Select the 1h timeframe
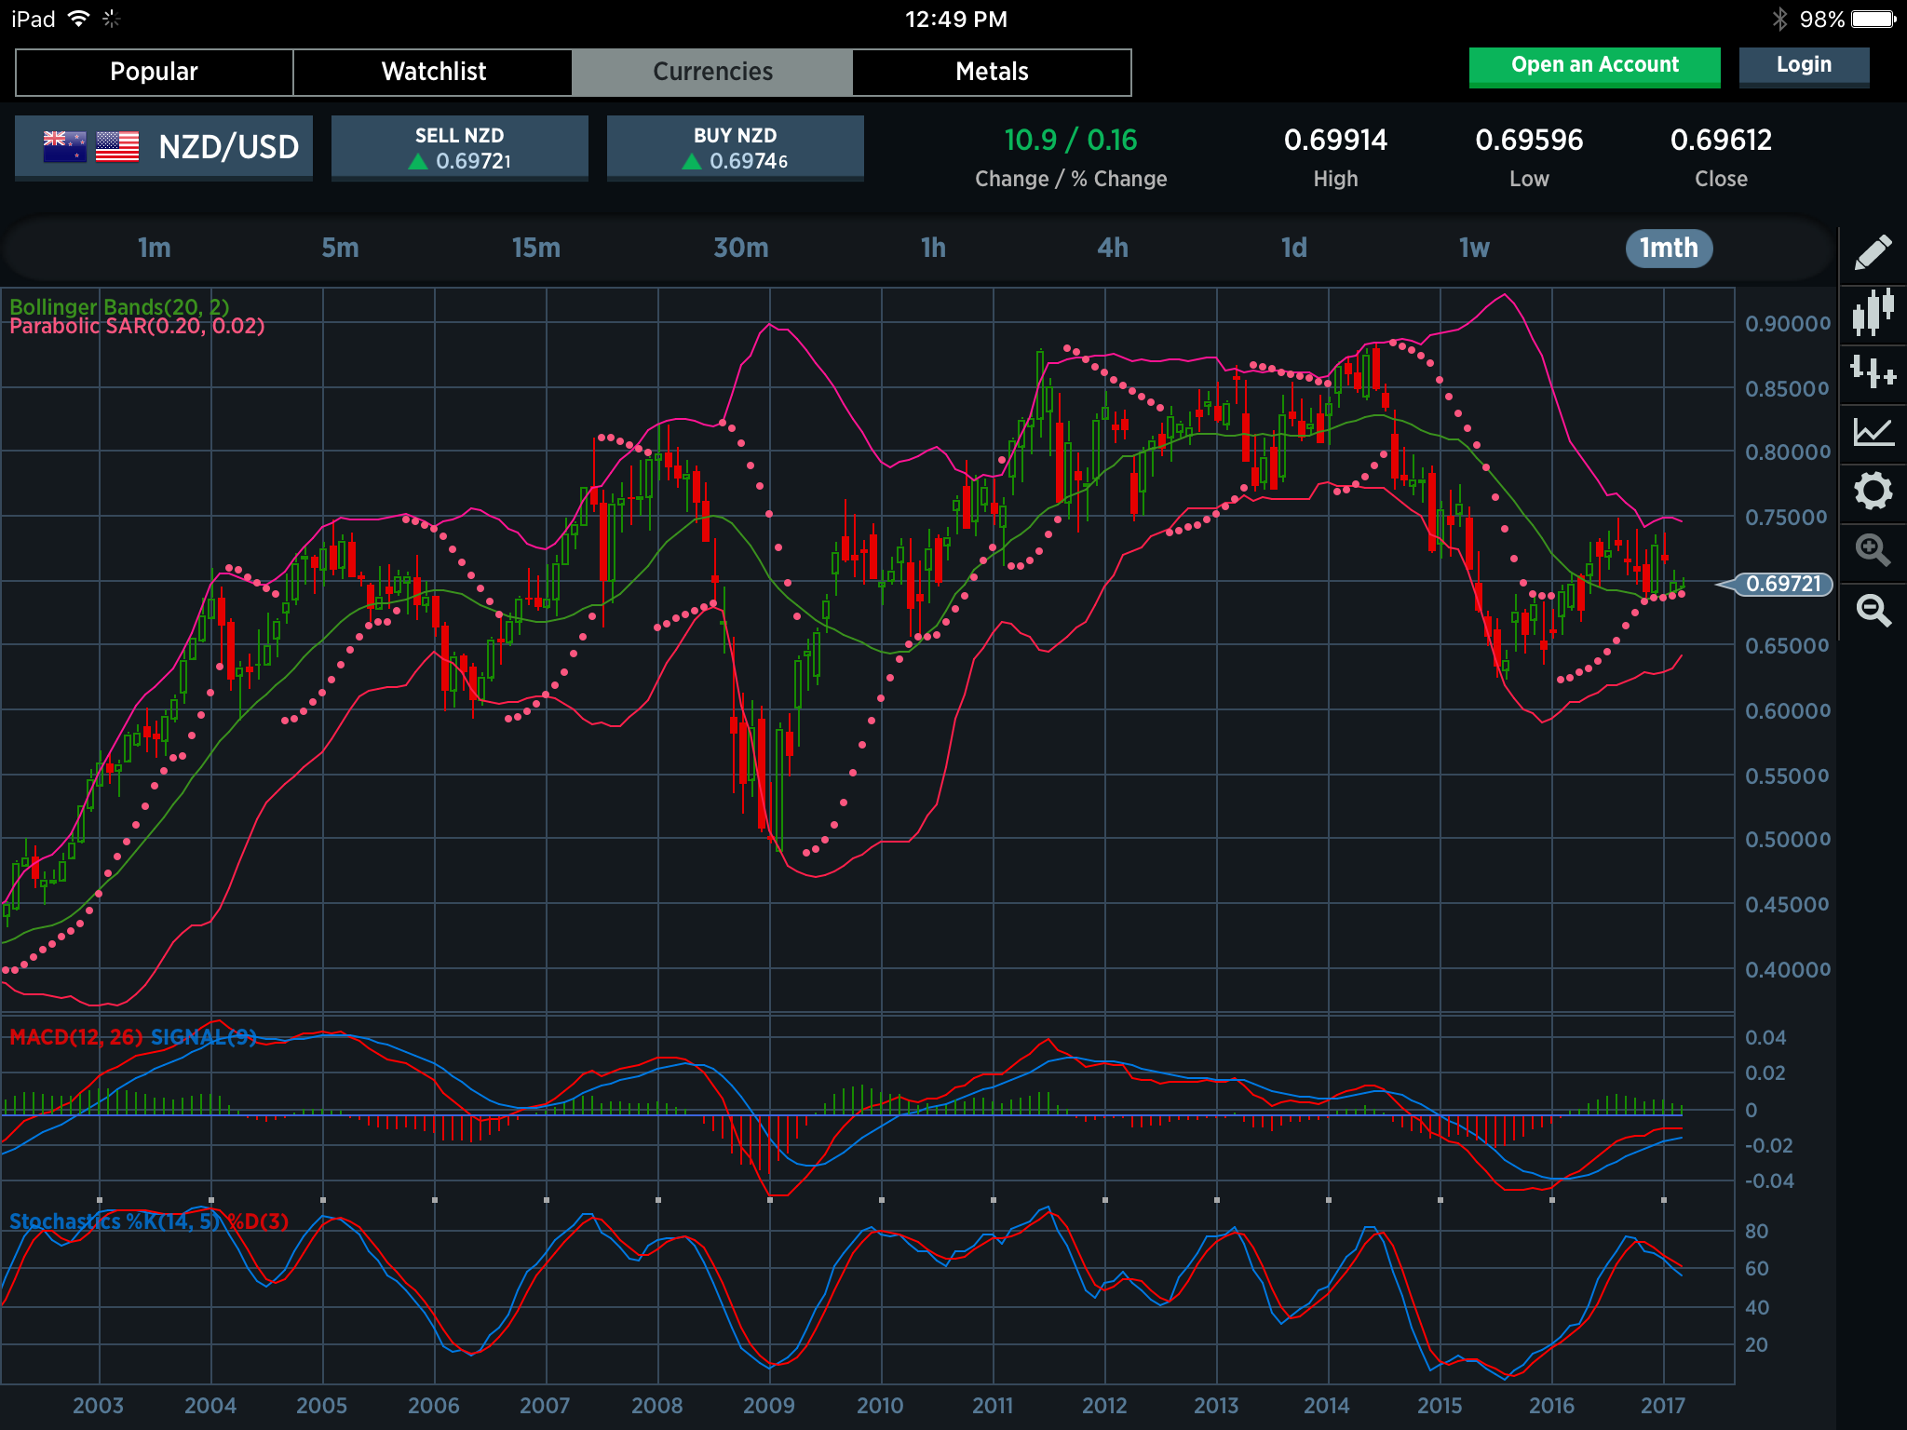Viewport: 1907px width, 1430px height. tap(933, 249)
